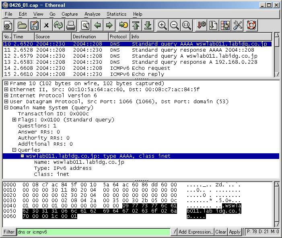Expand the Flags: 0x0100 entry
The image size is (282, 238).
coord(14,120)
